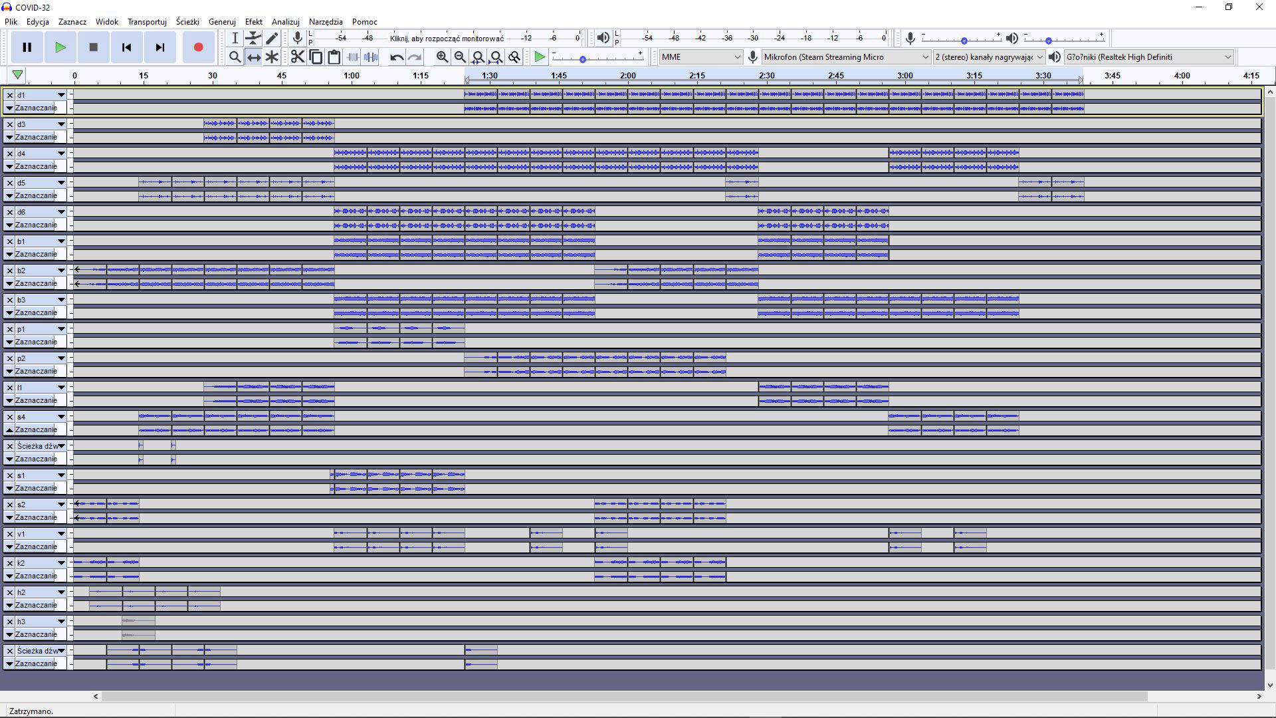Viewport: 1276px width, 718px height.
Task: Click the Record button
Action: point(198,47)
